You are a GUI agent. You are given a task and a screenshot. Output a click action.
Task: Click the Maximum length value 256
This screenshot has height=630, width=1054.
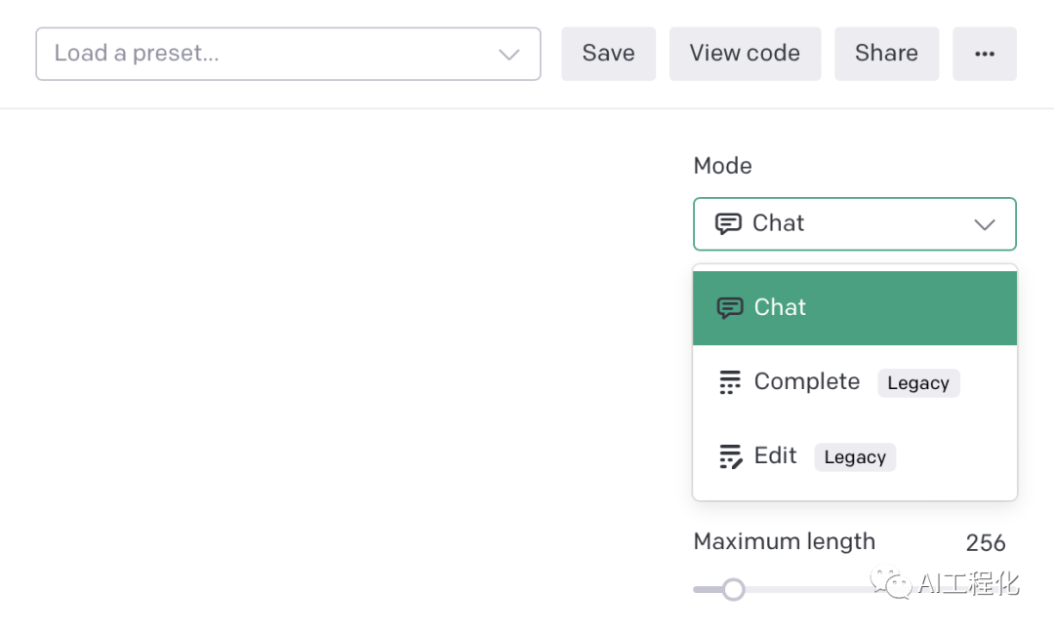(x=985, y=543)
